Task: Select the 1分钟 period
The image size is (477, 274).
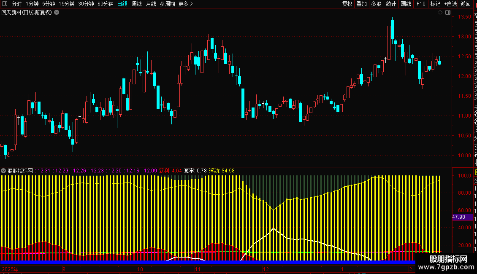Action: coord(32,4)
